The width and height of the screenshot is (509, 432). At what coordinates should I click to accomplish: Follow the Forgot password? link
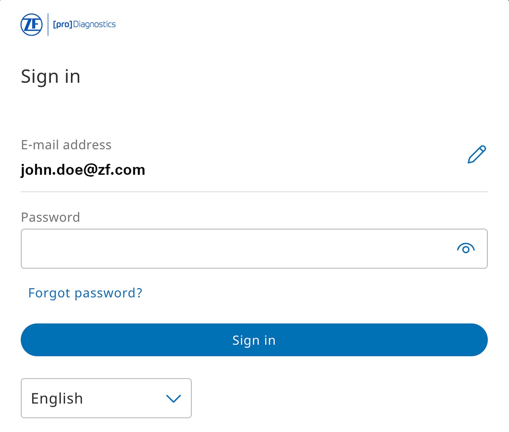(85, 293)
